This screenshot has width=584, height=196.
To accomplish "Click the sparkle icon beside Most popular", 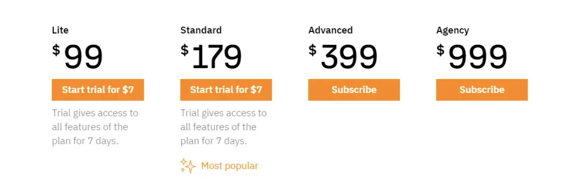I will (x=188, y=166).
